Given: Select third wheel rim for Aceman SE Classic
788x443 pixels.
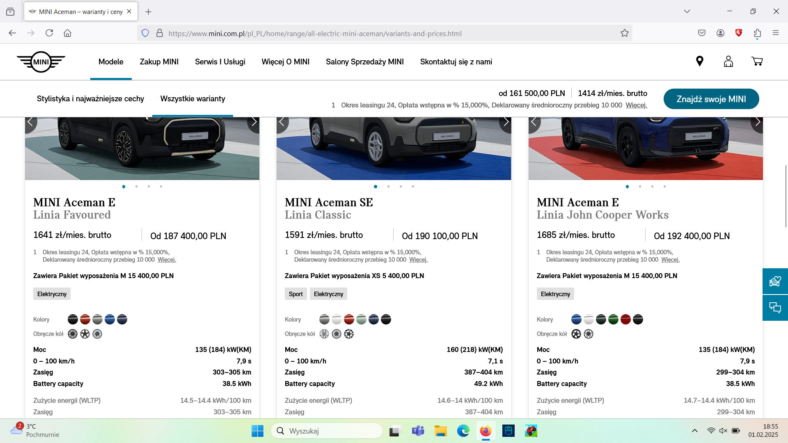Looking at the screenshot, I should pyautogui.click(x=349, y=334).
